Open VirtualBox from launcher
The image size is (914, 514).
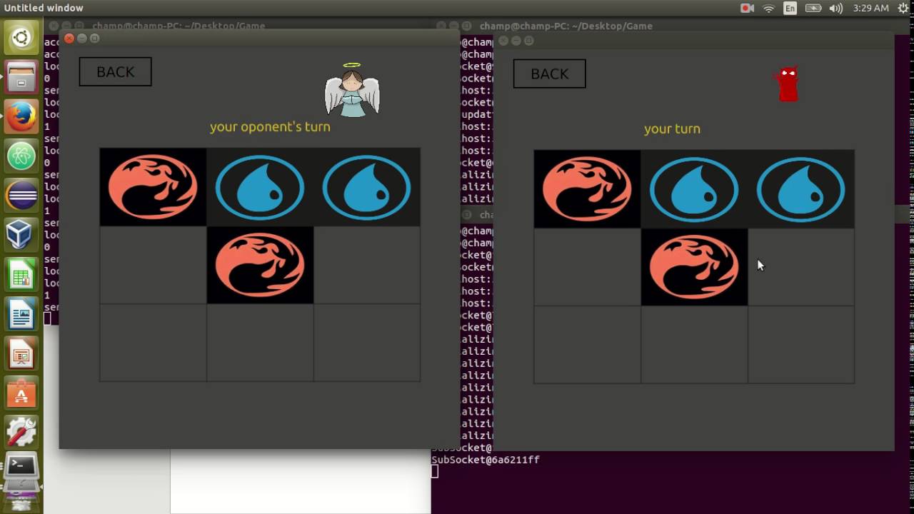pos(21,233)
